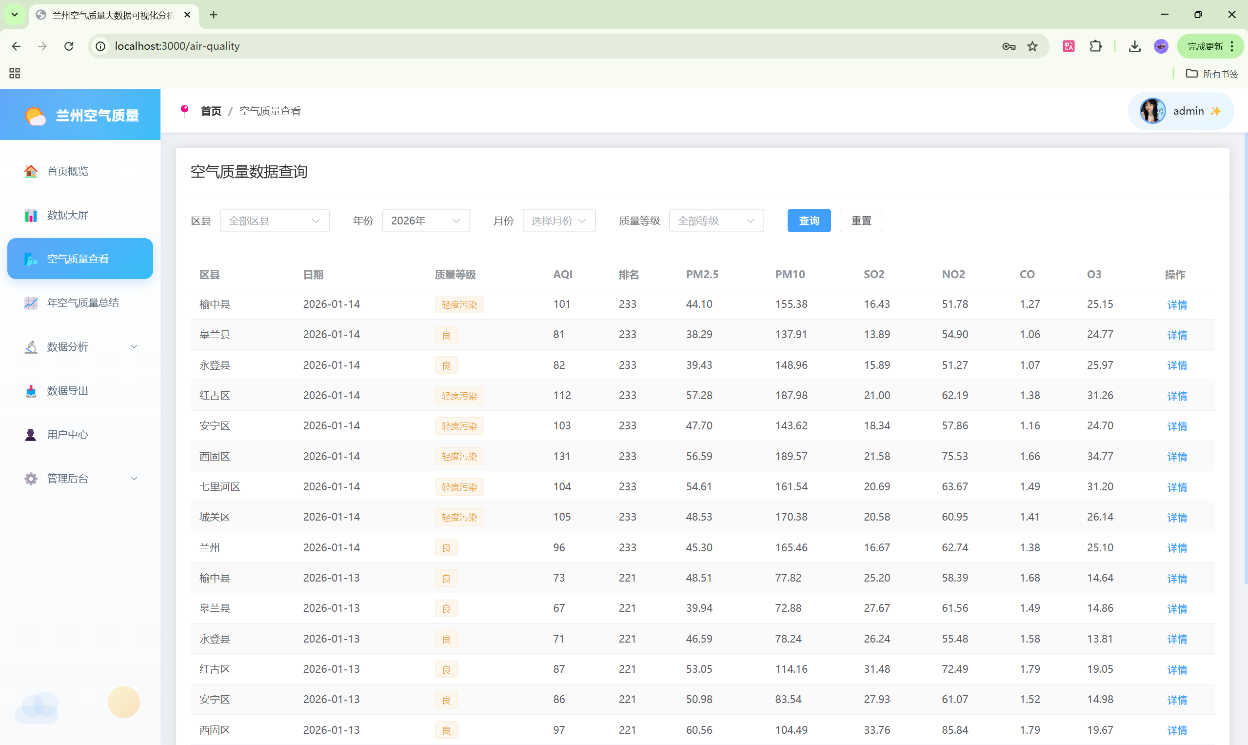Go to 首页 in the breadcrumb

(211, 111)
